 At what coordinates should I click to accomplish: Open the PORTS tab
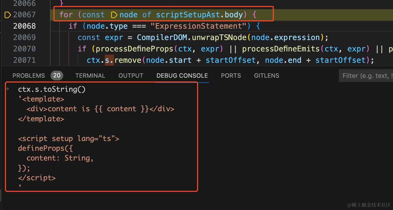[x=231, y=76]
